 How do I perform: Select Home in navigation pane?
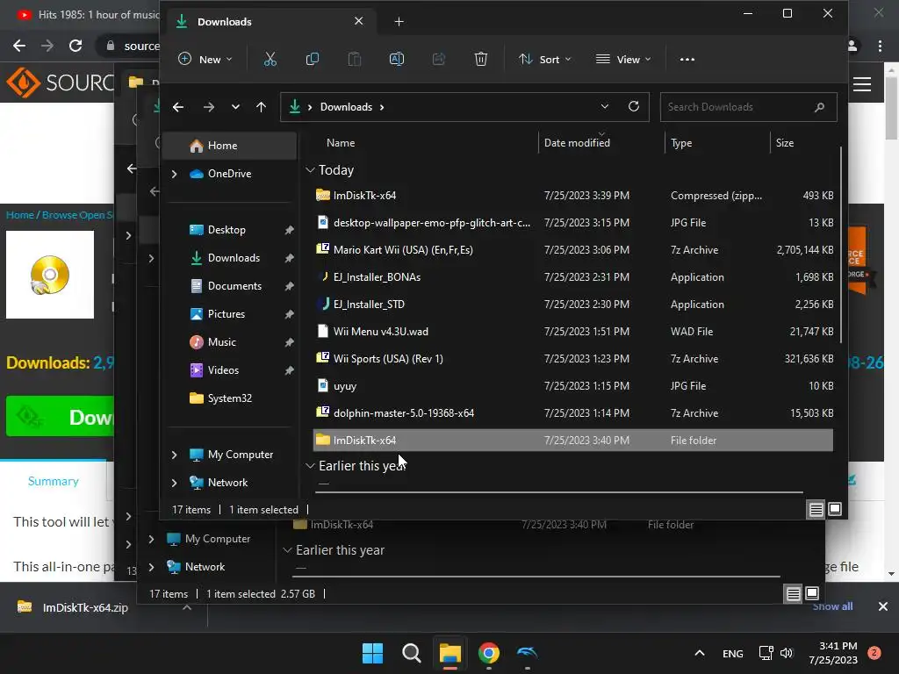(229, 146)
